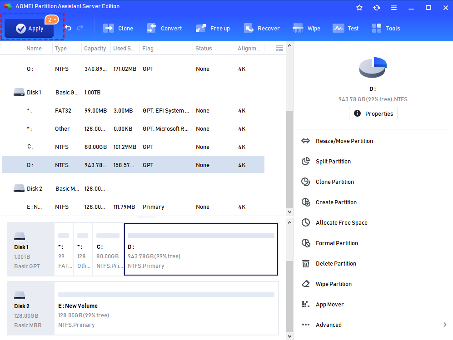Open the Wipe menu
This screenshot has height=340, width=453.
(307, 28)
